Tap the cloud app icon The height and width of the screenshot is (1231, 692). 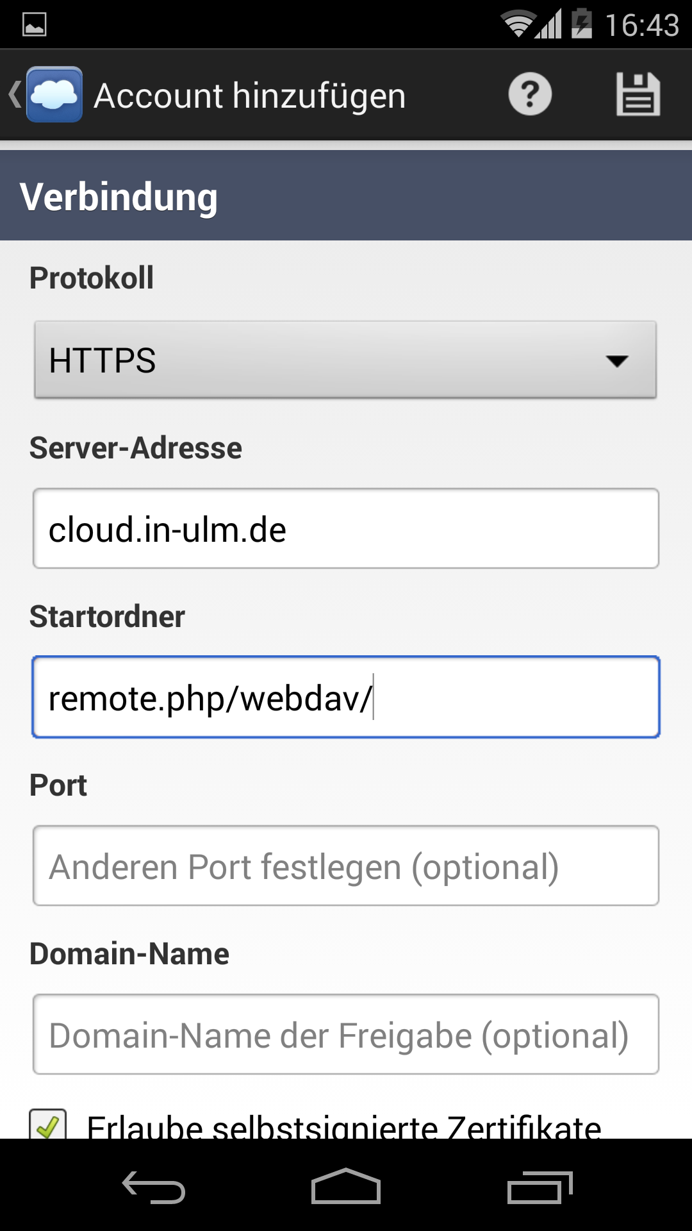click(x=54, y=94)
